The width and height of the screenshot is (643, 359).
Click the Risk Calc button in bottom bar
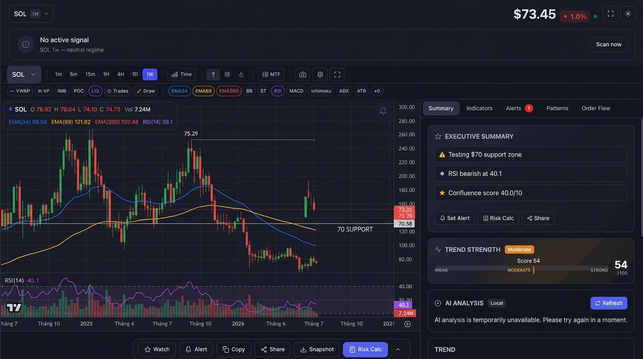point(365,349)
